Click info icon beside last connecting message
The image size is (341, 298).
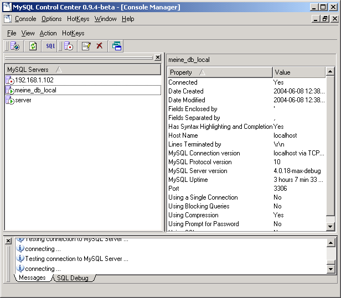(20, 269)
